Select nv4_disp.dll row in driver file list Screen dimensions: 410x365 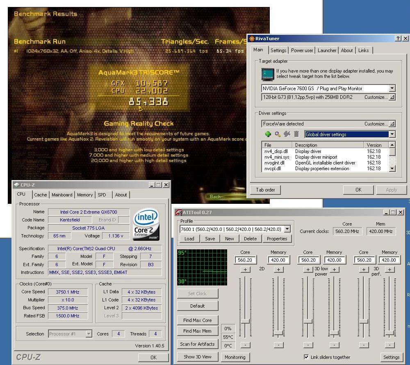click(326, 151)
